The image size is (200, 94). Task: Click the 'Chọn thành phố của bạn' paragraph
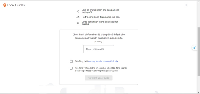(98, 38)
